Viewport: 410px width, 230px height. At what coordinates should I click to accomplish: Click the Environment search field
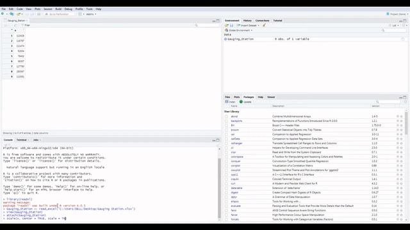coord(394,30)
